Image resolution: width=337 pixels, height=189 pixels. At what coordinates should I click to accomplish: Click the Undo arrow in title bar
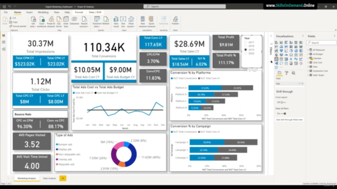coord(9,7)
